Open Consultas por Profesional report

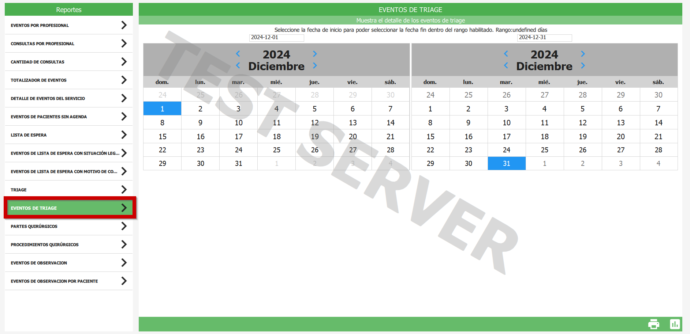tap(68, 43)
